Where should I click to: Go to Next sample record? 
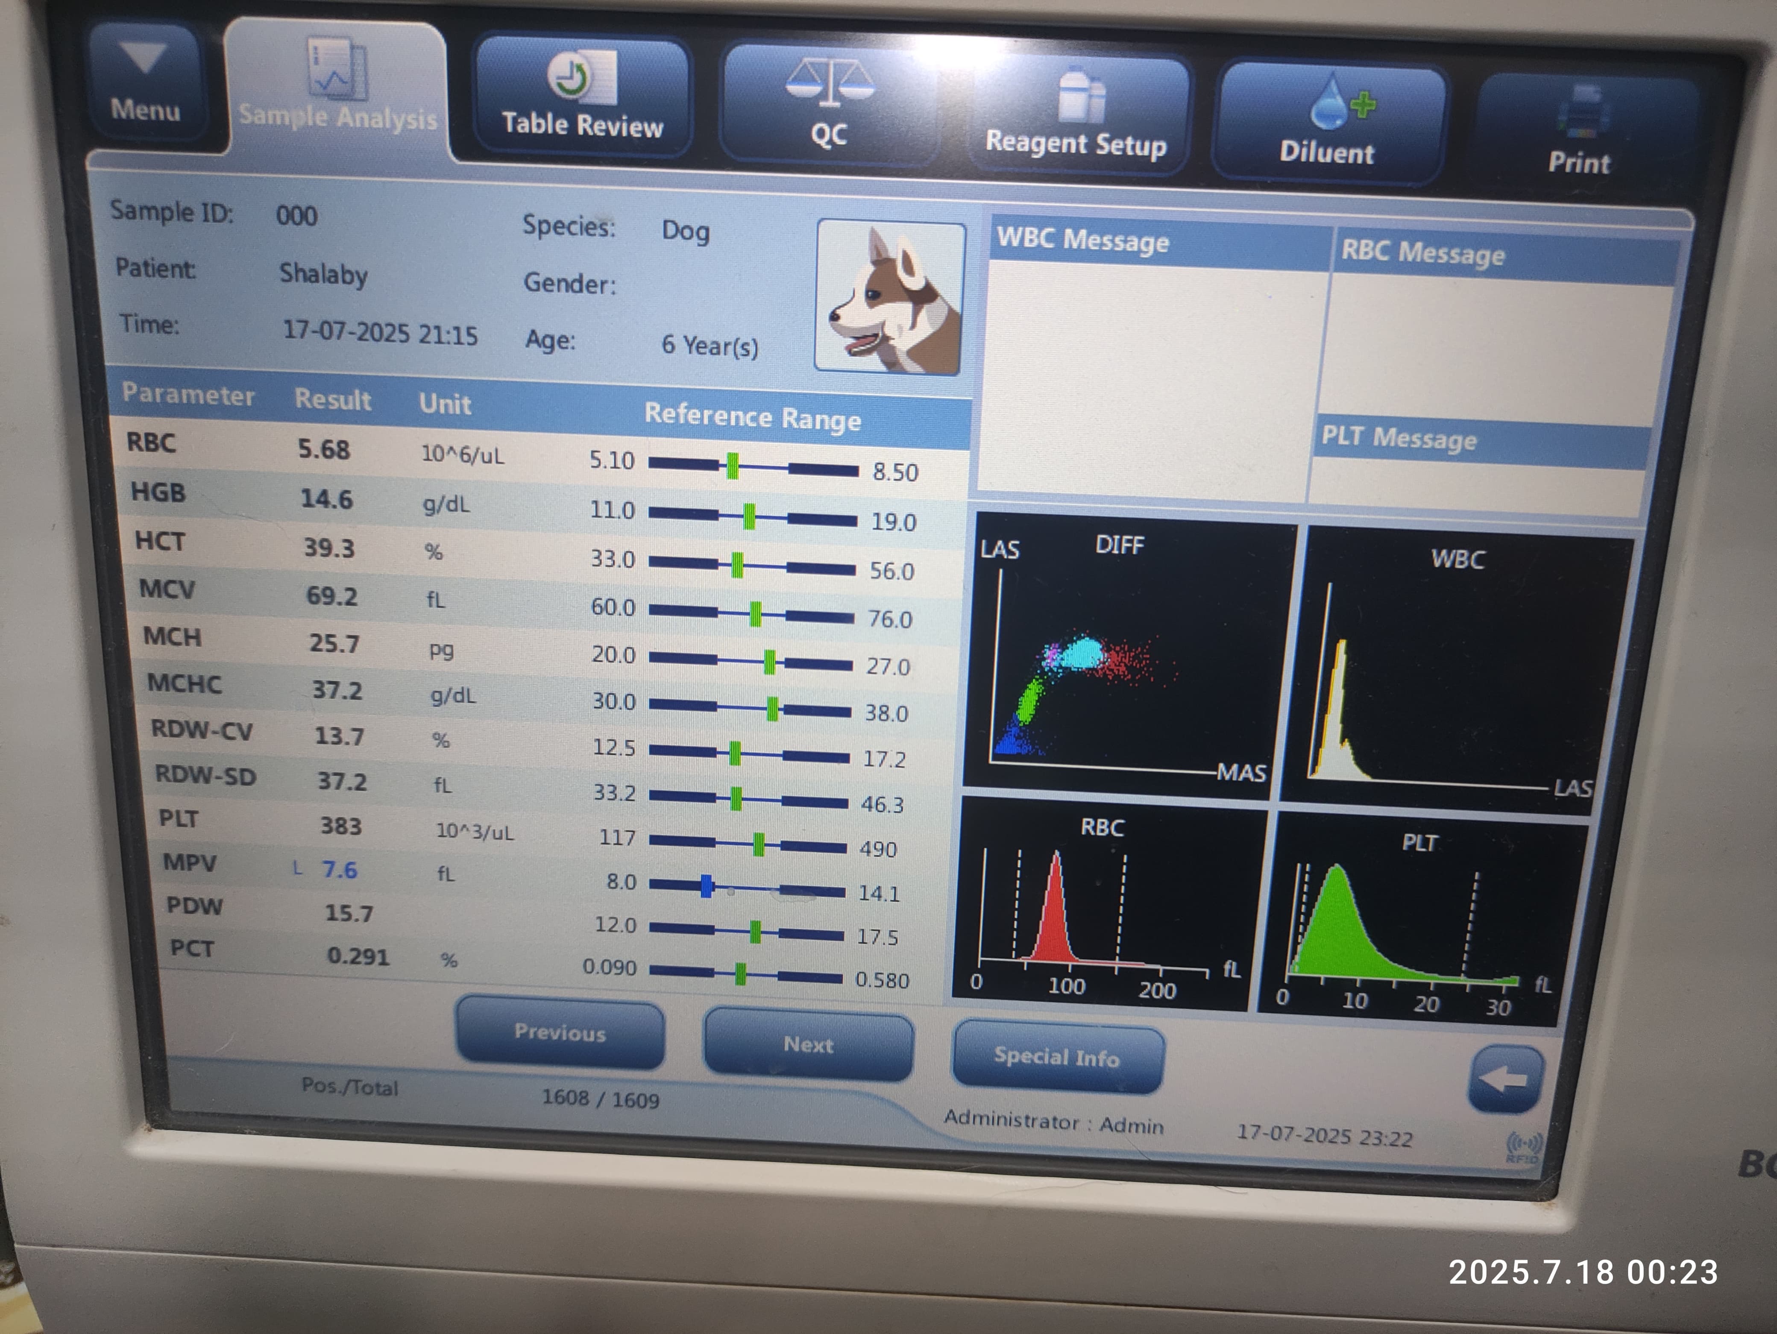[808, 1045]
